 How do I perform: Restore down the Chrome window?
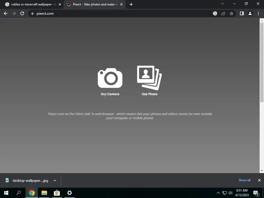(246, 4)
